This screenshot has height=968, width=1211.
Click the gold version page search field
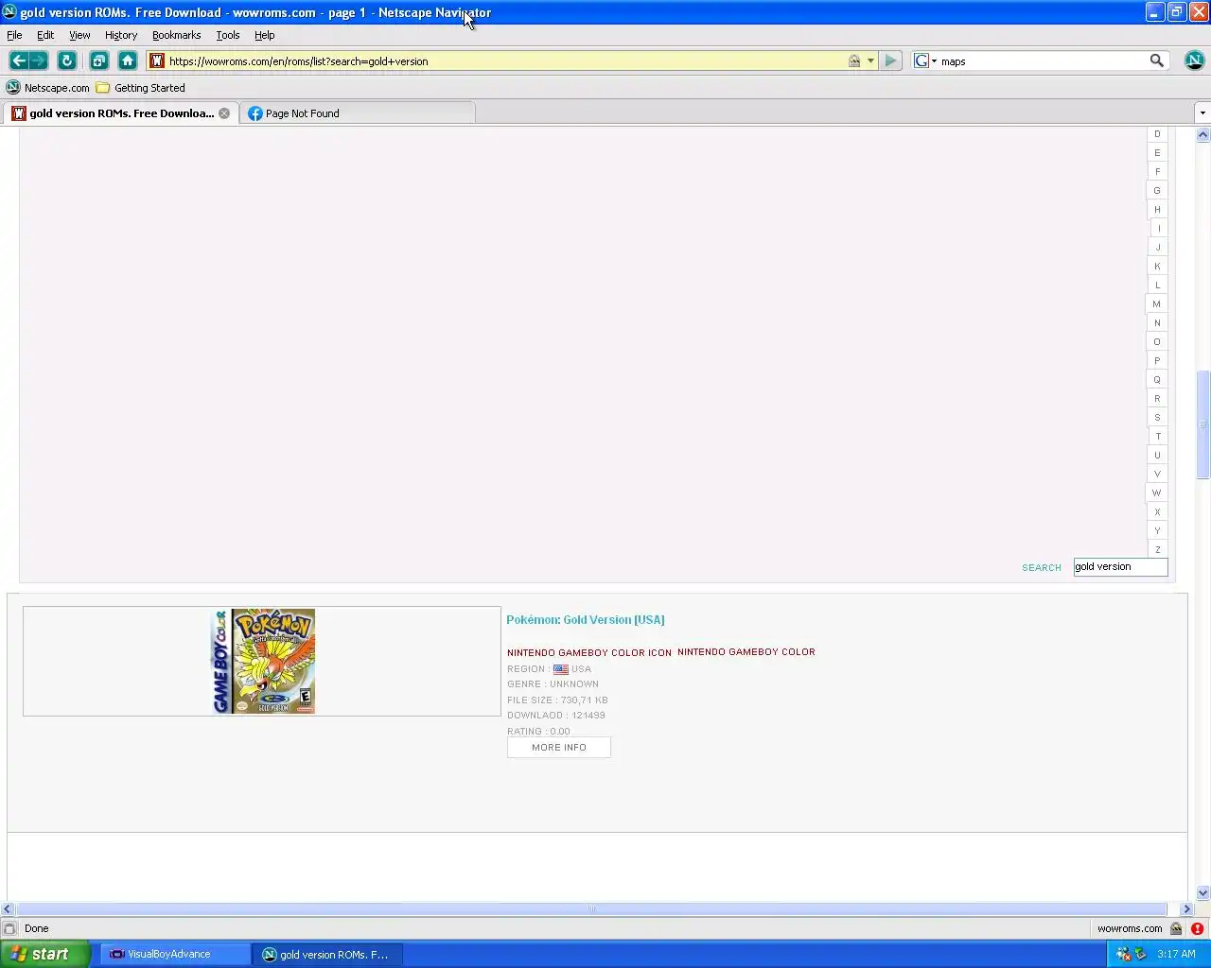(x=1120, y=567)
